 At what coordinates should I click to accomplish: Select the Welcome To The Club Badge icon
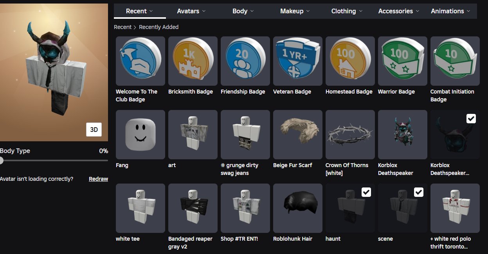[x=140, y=61]
